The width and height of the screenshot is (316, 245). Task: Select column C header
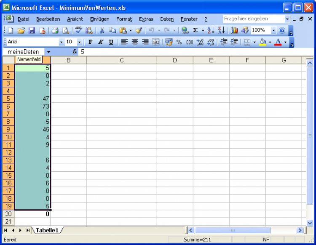point(122,60)
